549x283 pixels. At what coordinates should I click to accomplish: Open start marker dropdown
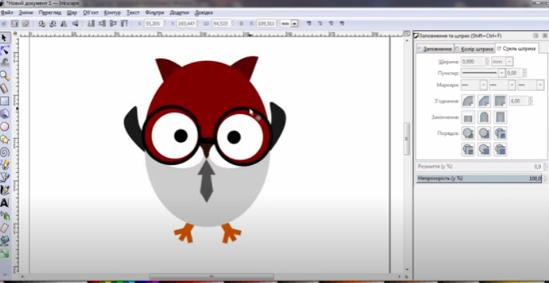(474, 84)
